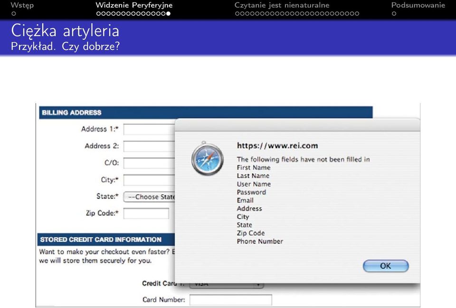
Task: Click 'State' in the alert's missing-fields list
Action: click(244, 225)
